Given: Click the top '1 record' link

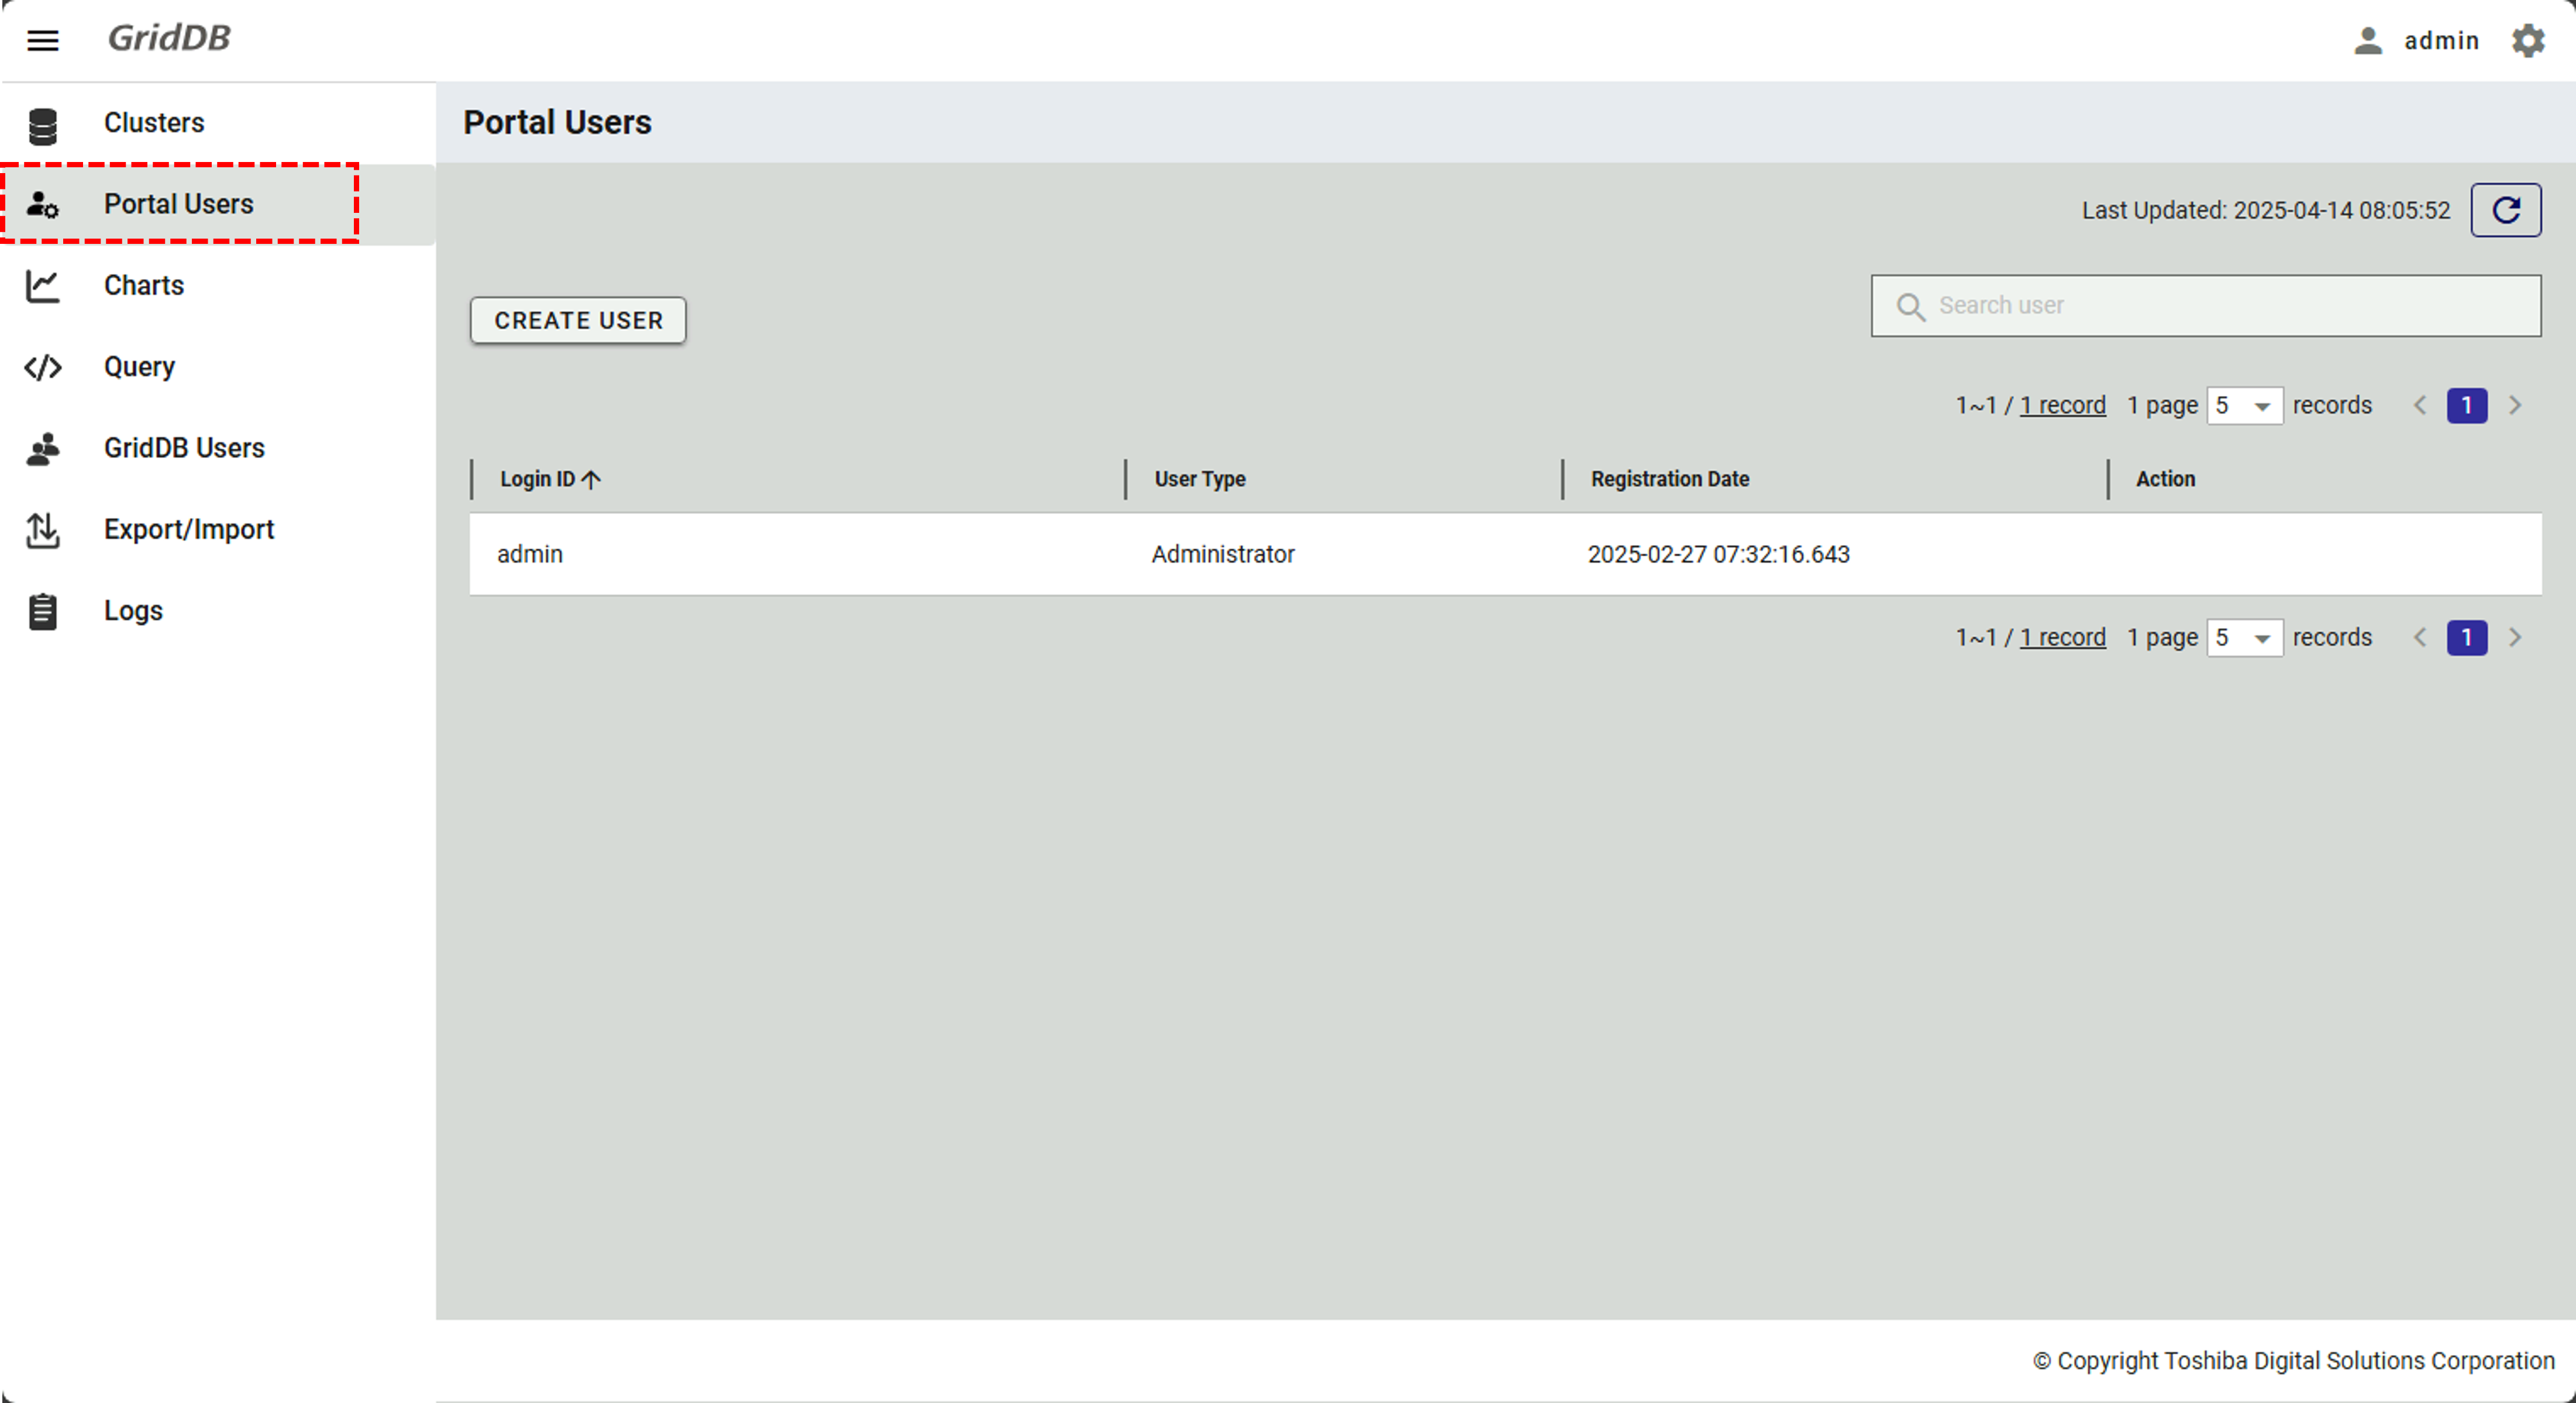Looking at the screenshot, I should [x=2062, y=406].
